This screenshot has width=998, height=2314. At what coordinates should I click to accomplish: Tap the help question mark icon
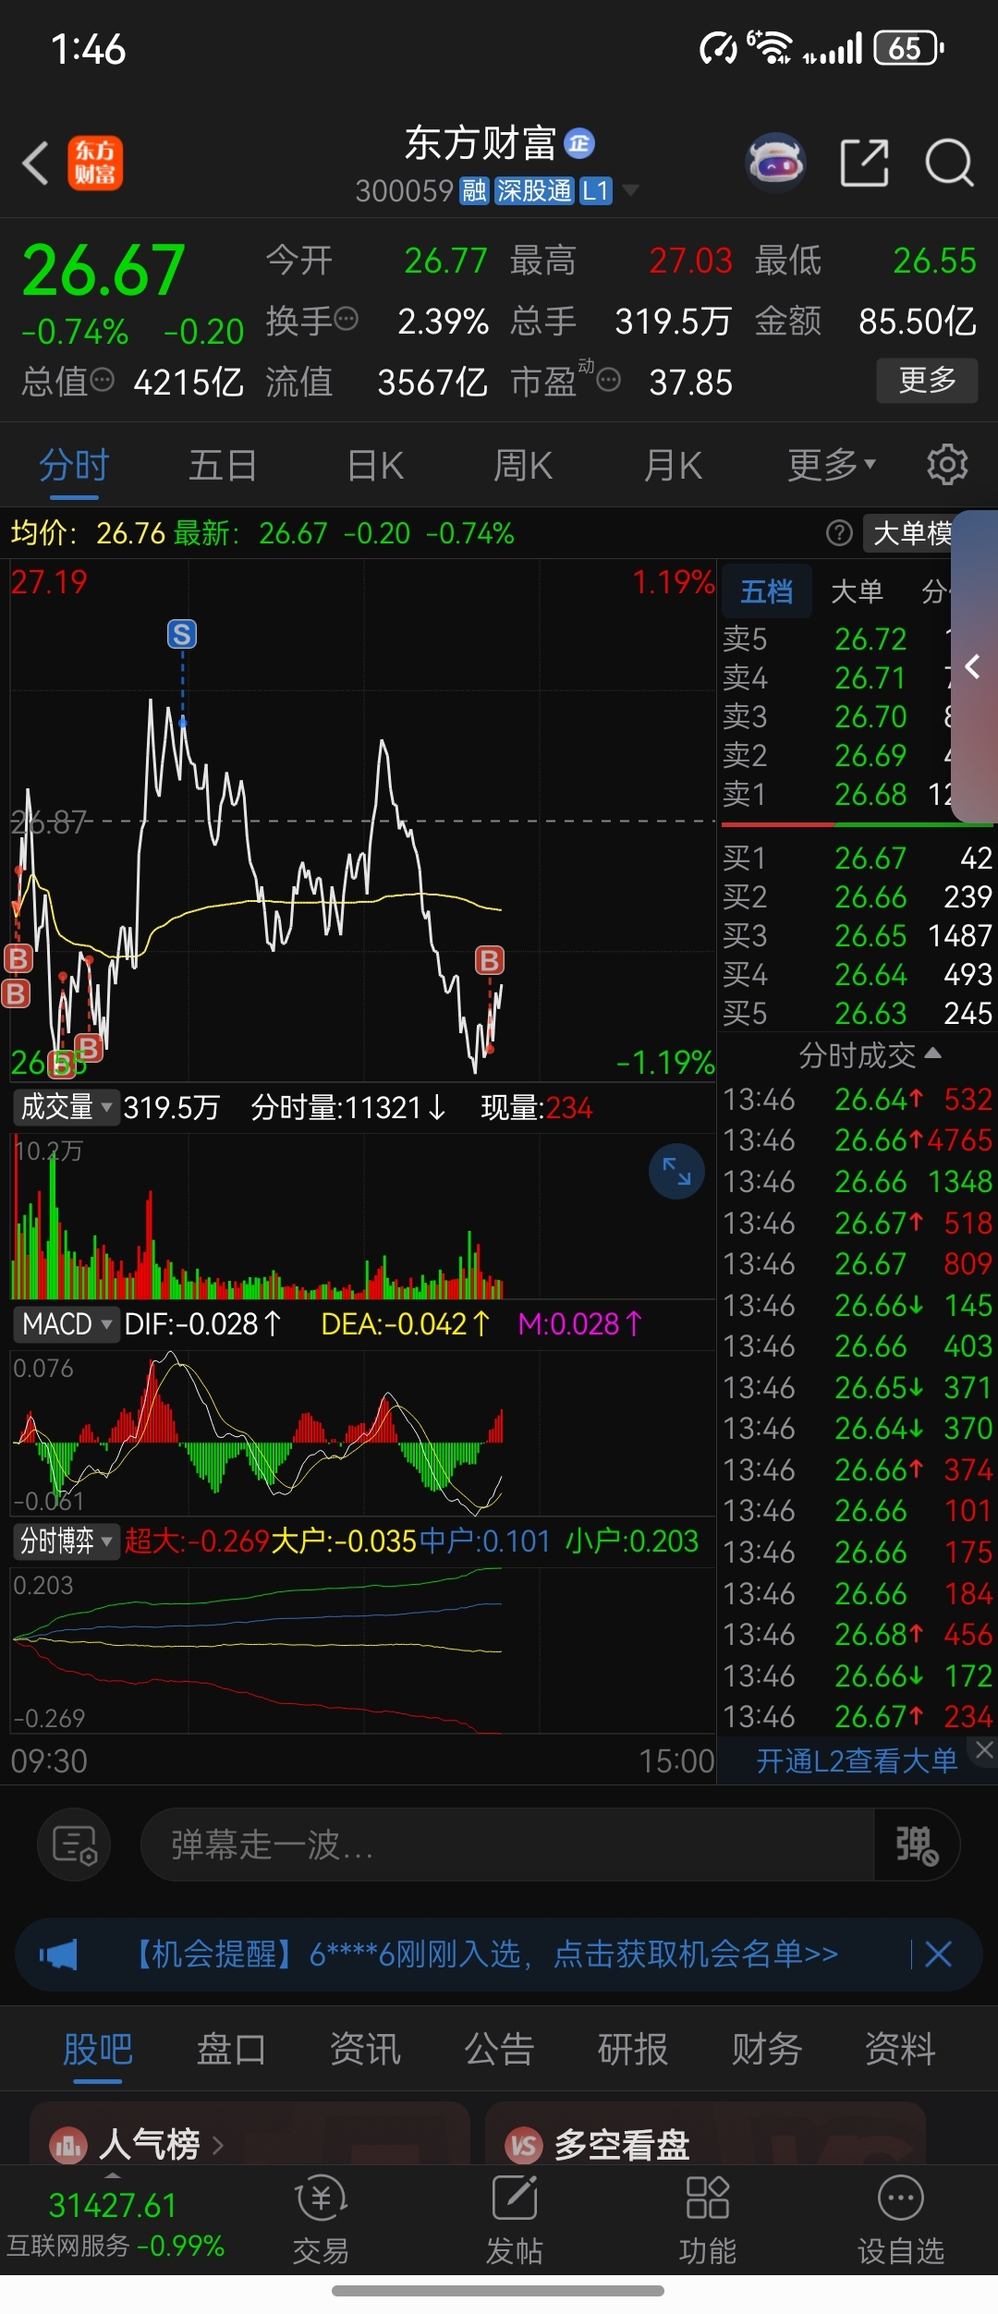coord(839,533)
